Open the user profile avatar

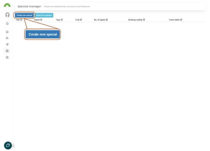(7, 15)
